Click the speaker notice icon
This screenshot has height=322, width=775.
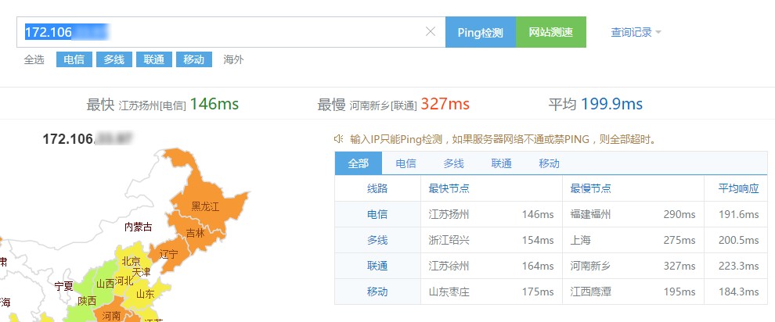point(338,139)
